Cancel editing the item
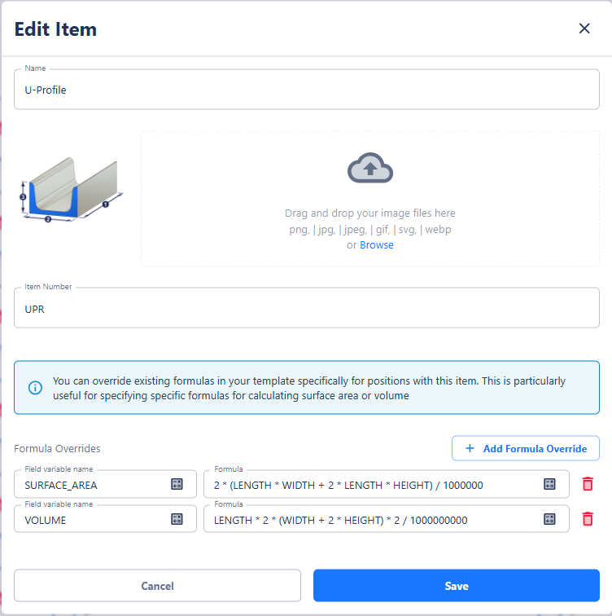Viewport: 612px width, 616px height. point(157,586)
